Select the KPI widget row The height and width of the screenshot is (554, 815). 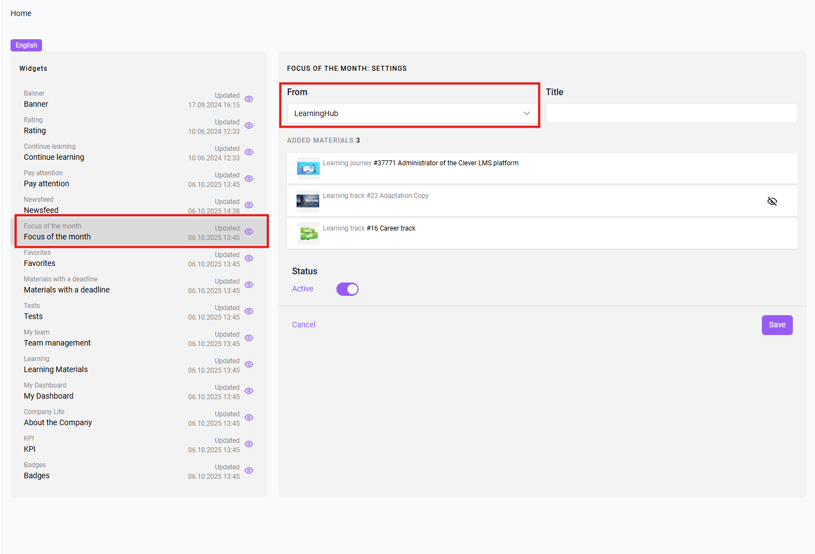[139, 445]
